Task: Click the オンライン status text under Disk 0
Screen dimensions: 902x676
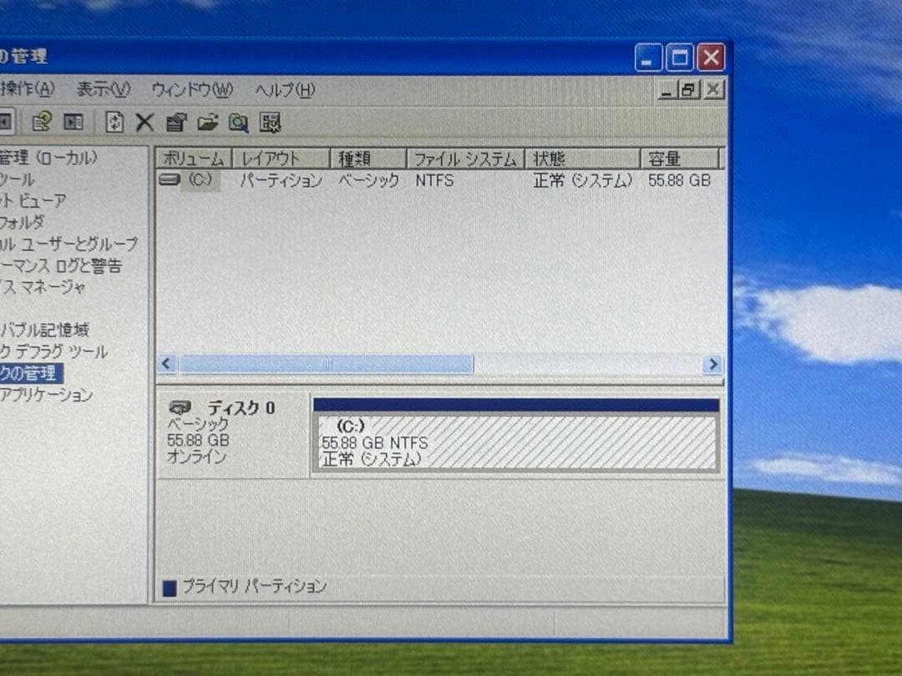Action: 196,457
